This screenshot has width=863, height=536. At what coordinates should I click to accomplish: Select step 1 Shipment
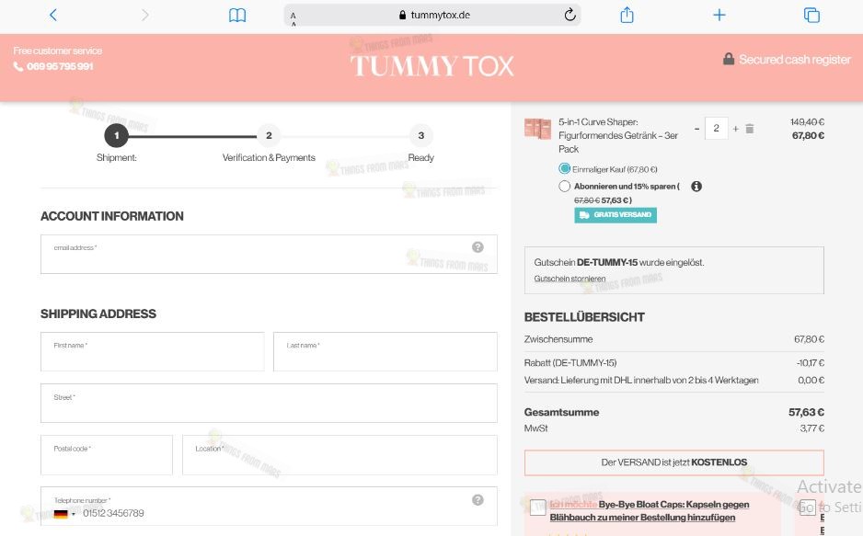[x=116, y=135]
